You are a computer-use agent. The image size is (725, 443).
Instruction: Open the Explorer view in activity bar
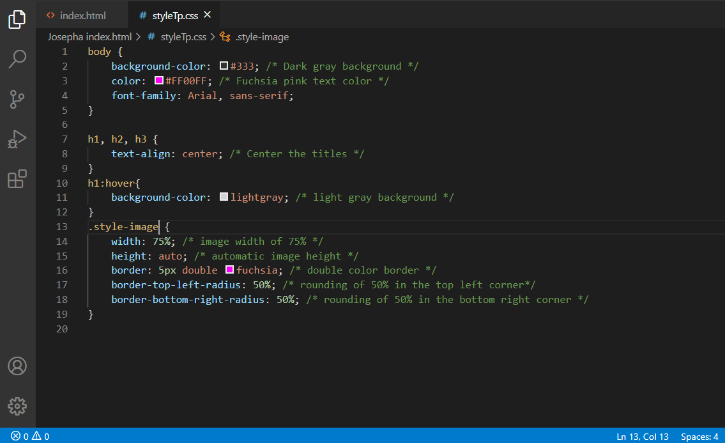pyautogui.click(x=17, y=19)
